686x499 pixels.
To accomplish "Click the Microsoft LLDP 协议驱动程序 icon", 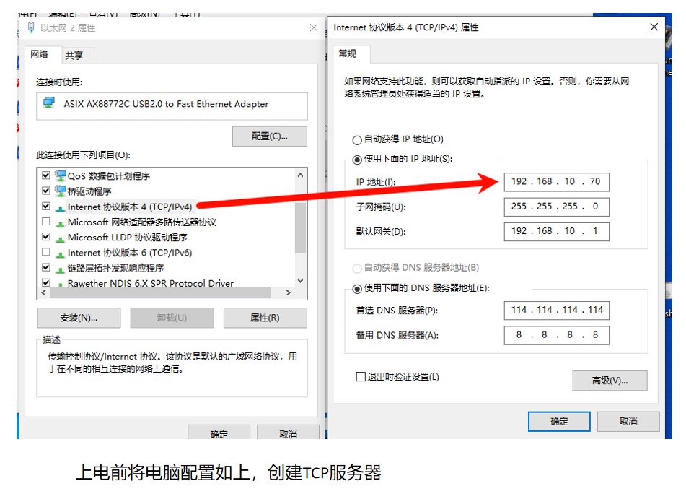I will point(60,238).
